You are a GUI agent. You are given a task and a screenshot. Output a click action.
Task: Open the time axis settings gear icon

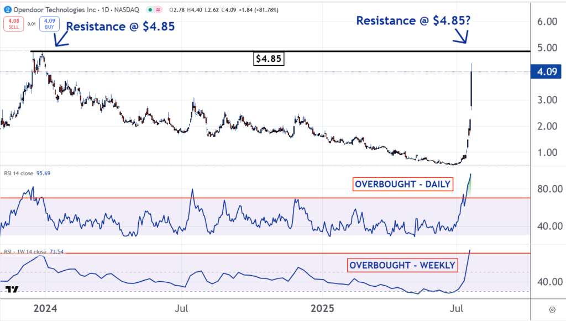[x=552, y=309]
